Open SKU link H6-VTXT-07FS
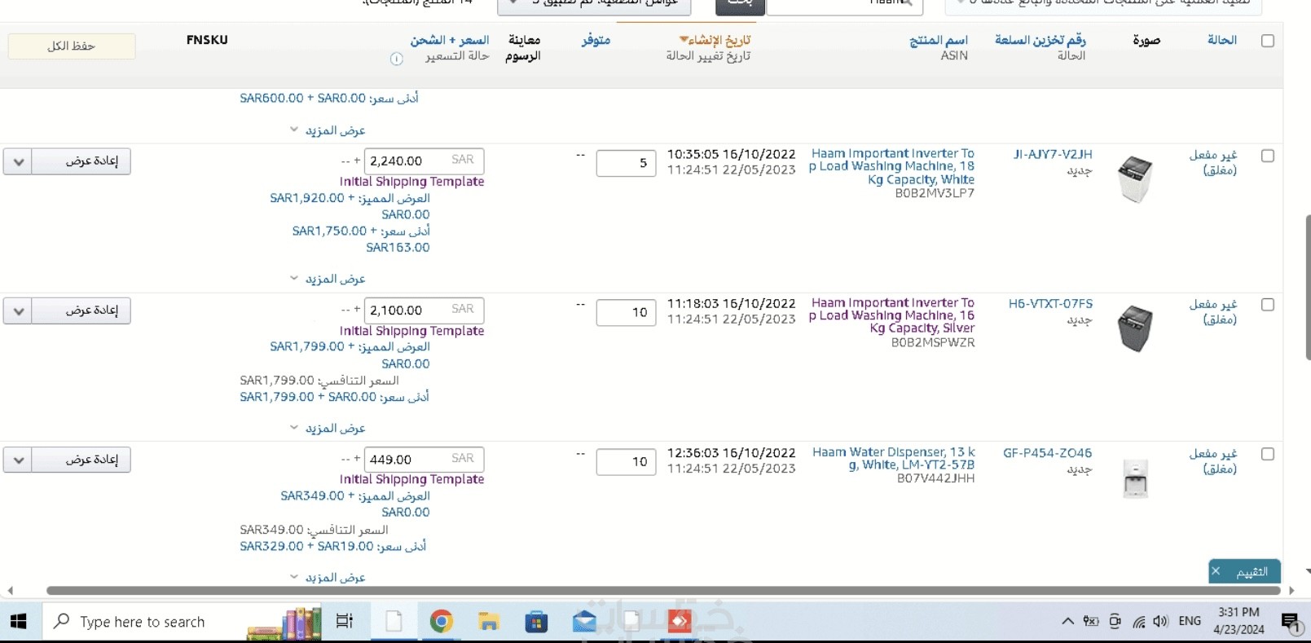The width and height of the screenshot is (1311, 643). (1050, 303)
